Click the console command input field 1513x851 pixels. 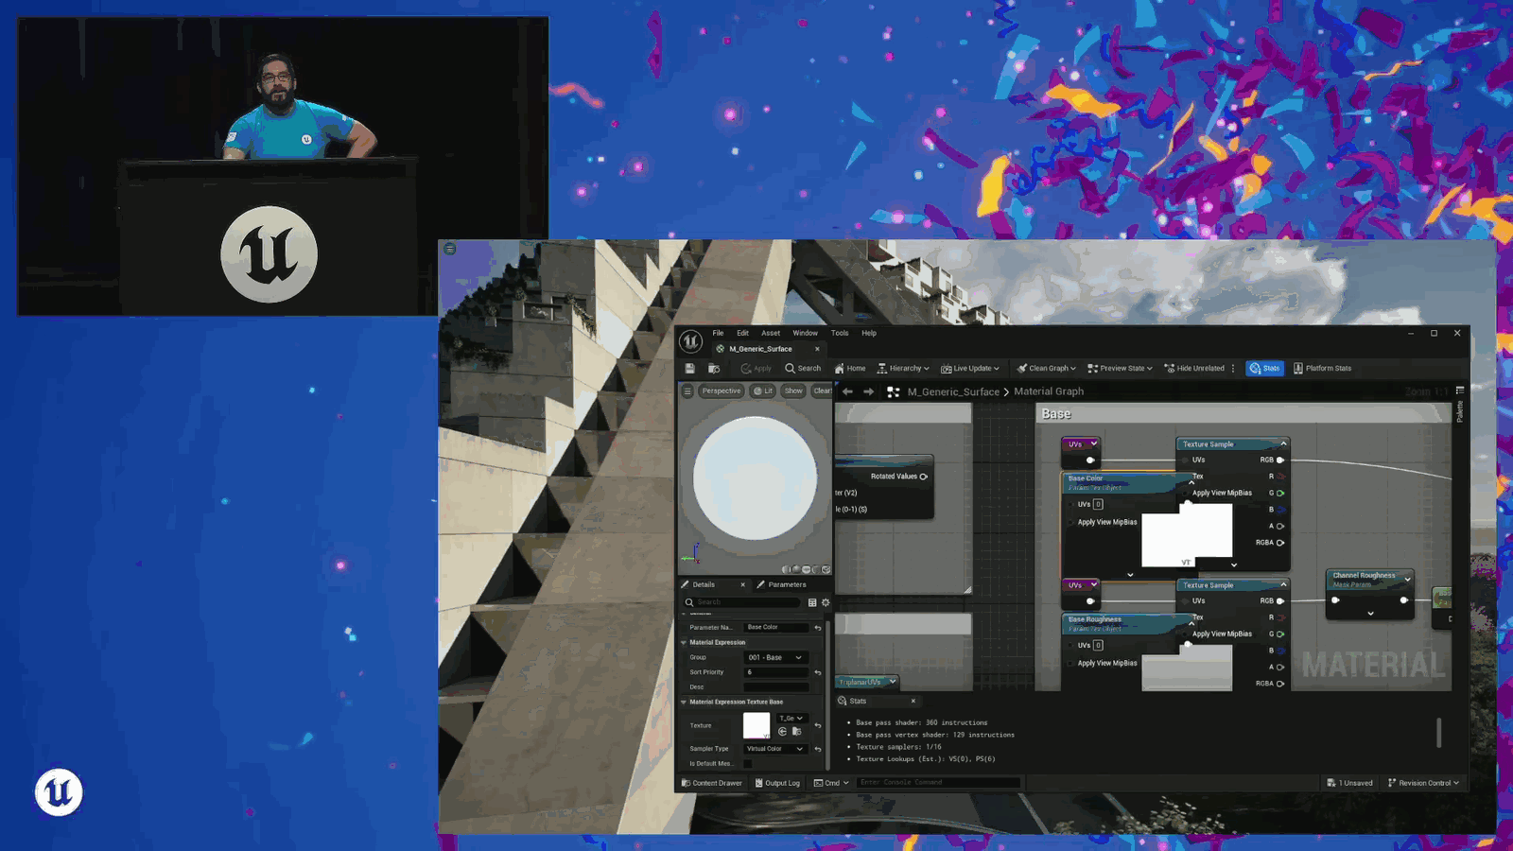pyautogui.click(x=938, y=783)
